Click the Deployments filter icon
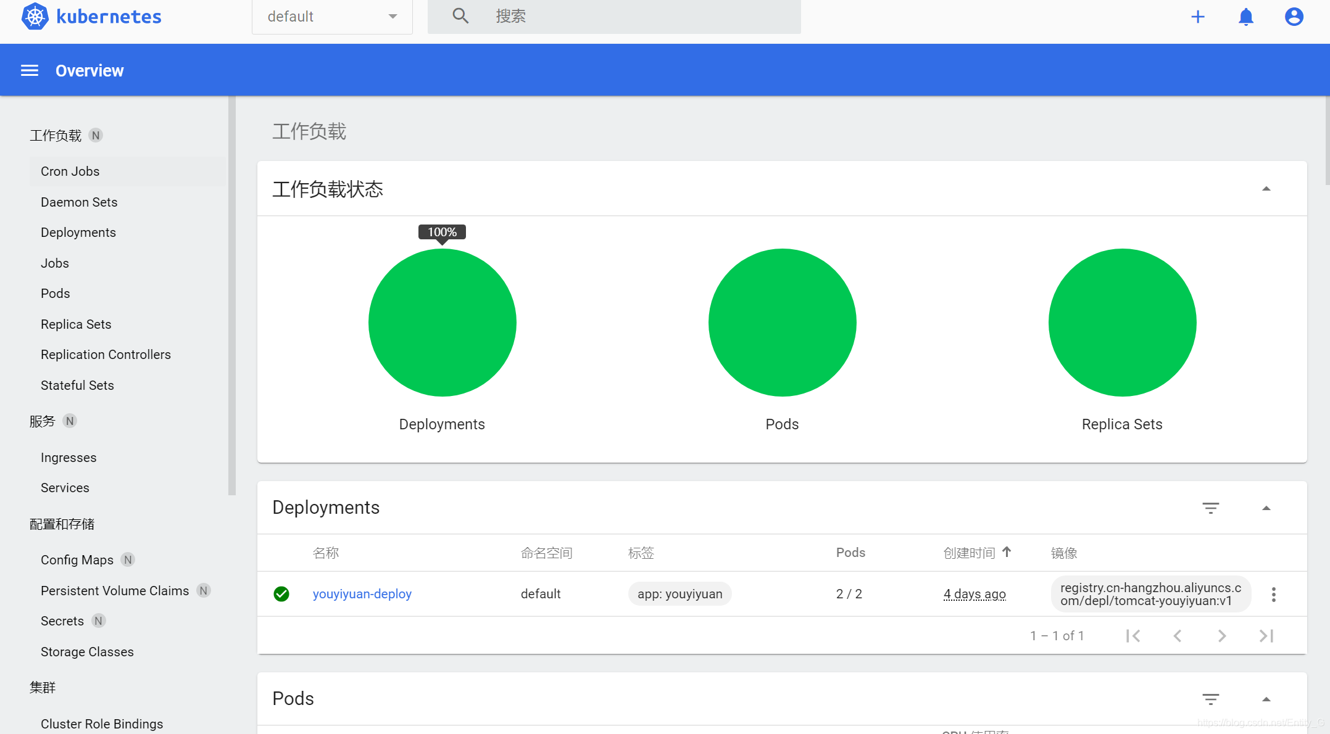Viewport: 1330px width, 734px height. (x=1210, y=508)
